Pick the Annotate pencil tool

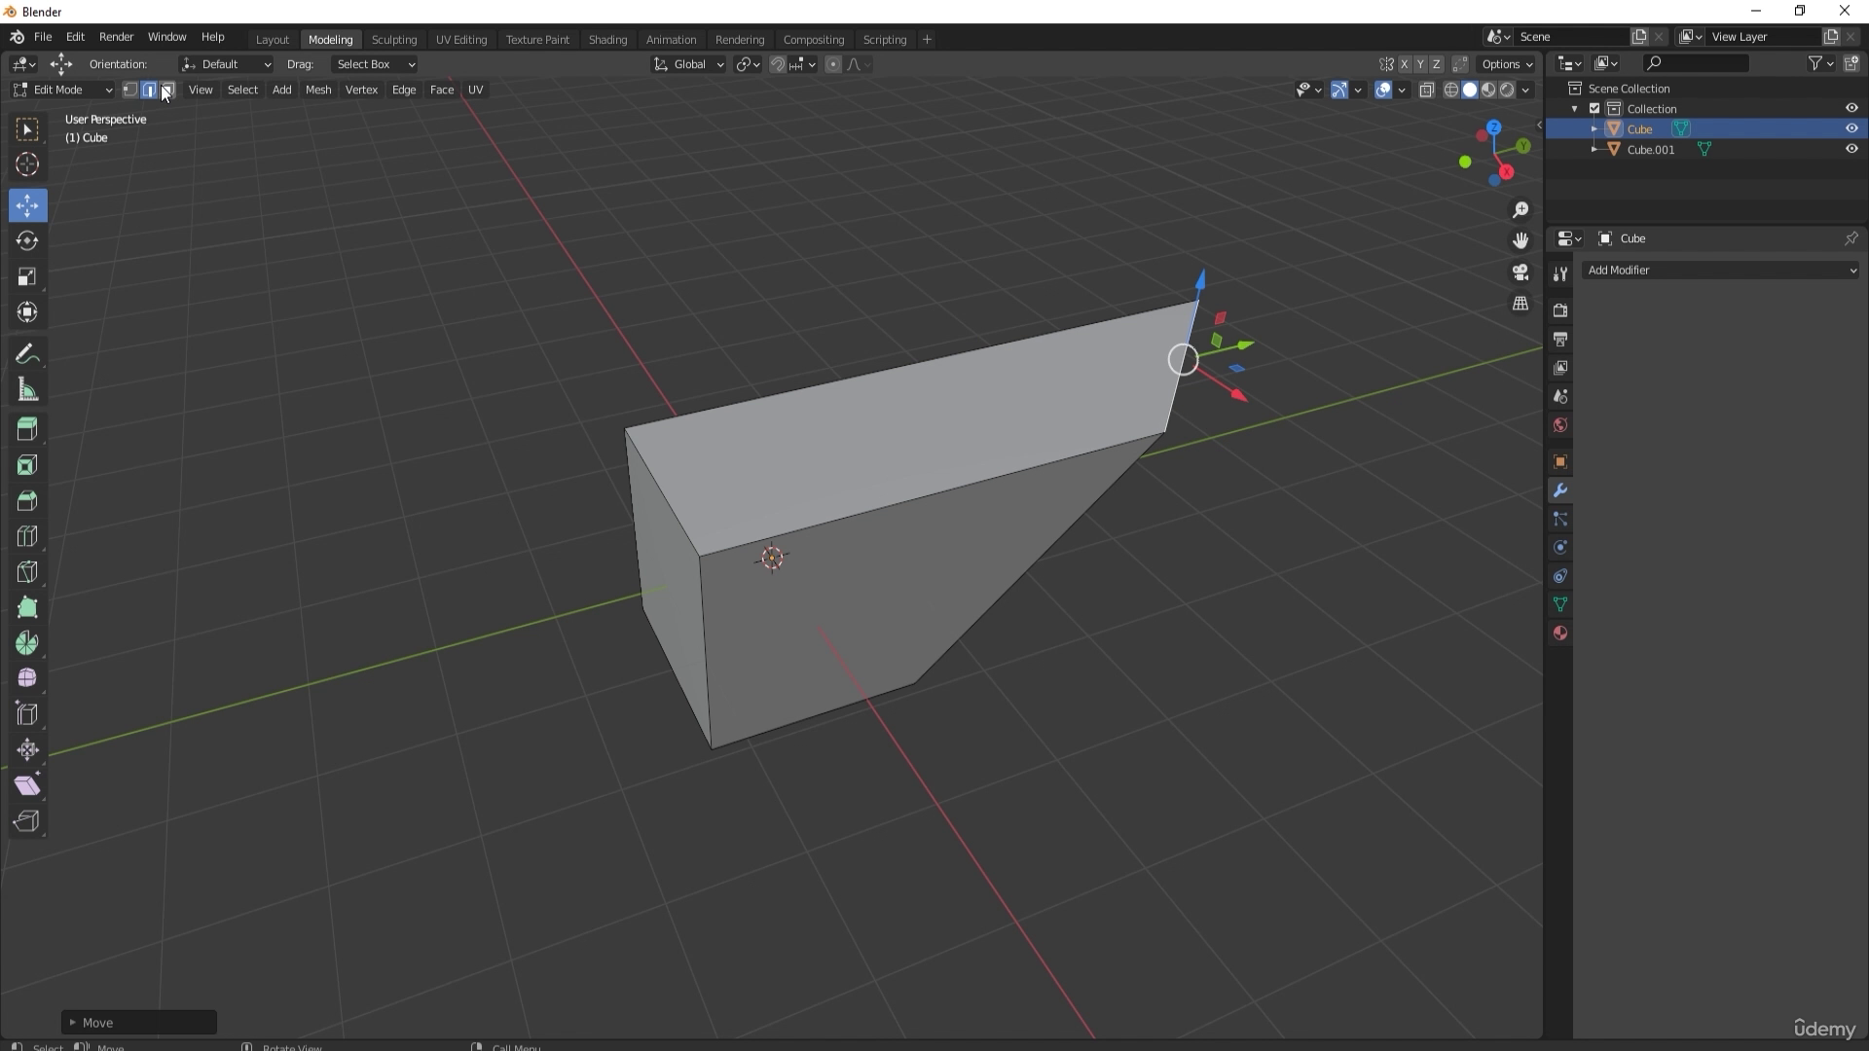click(27, 354)
